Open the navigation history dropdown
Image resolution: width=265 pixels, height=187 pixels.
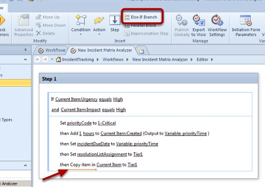(52, 59)
